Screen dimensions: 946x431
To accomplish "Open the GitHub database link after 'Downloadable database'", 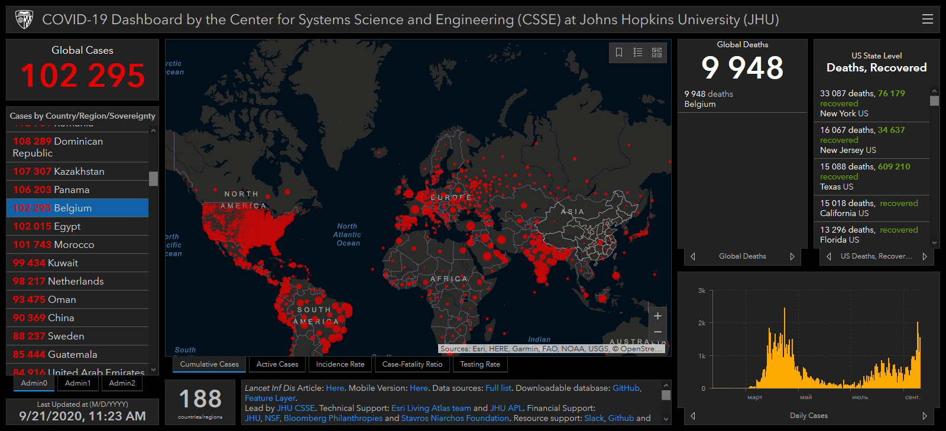I will pyautogui.click(x=626, y=388).
